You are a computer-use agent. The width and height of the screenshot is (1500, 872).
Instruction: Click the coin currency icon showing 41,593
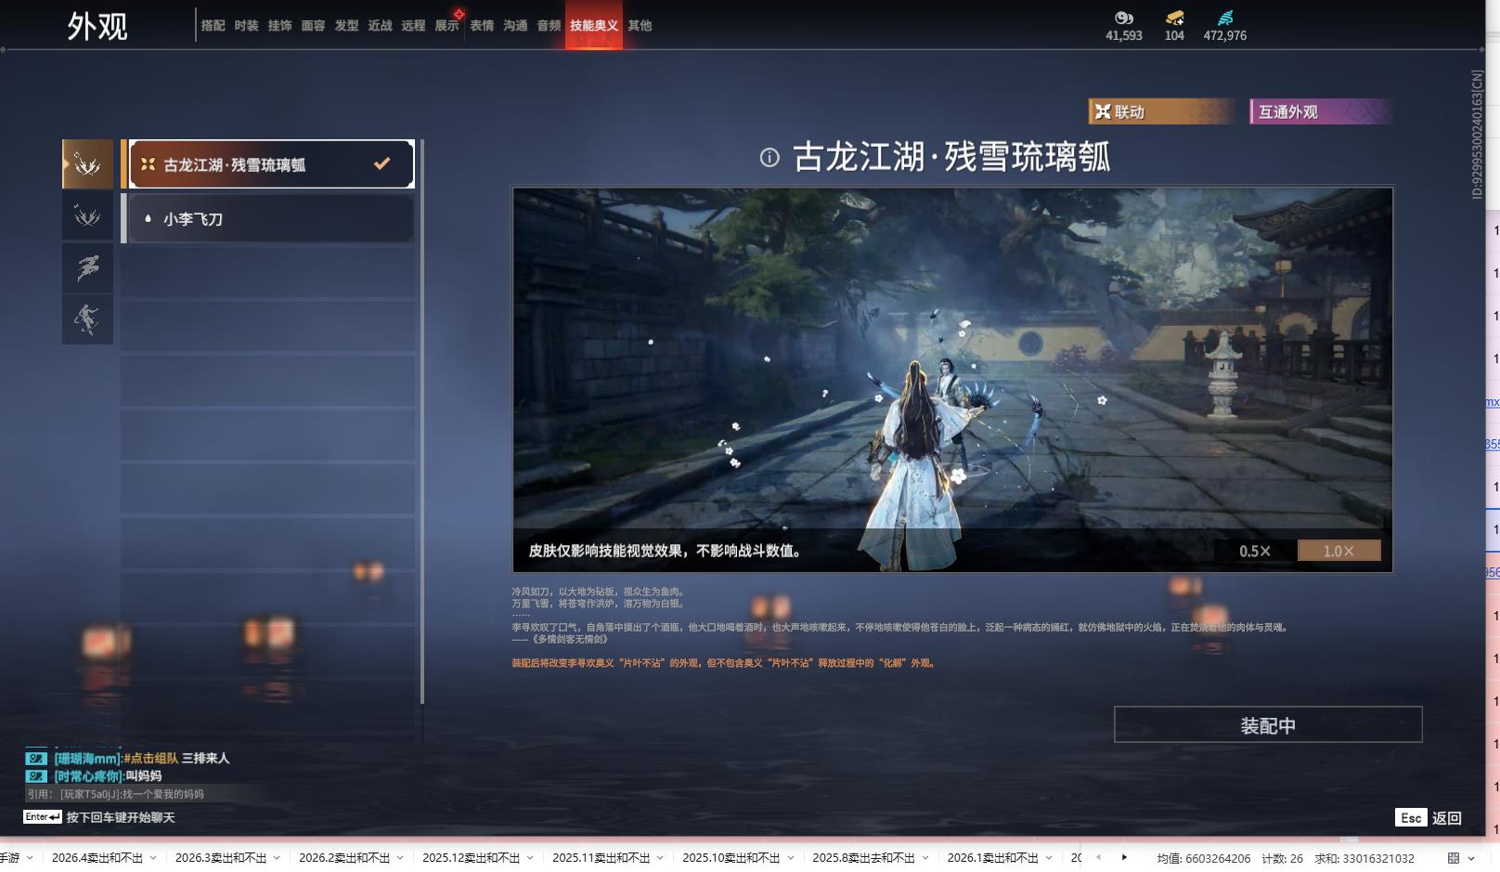pyautogui.click(x=1124, y=17)
